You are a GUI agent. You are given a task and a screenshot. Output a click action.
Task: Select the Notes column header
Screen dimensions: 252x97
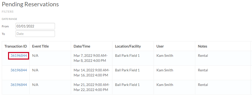203,46
